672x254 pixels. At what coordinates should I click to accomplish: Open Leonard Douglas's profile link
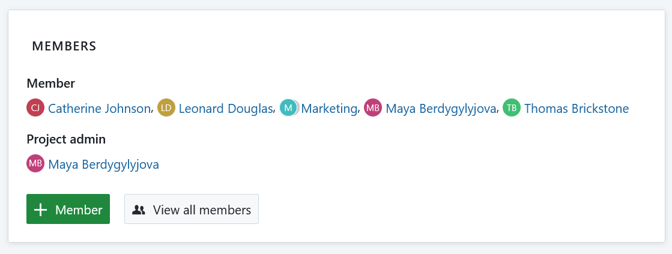tap(226, 109)
